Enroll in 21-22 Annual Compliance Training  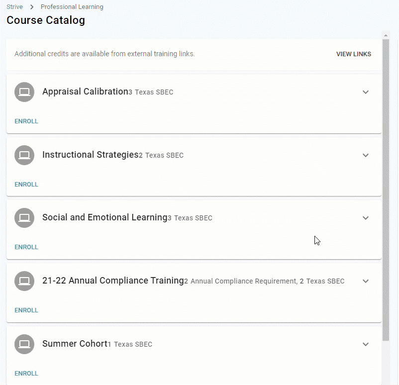[x=26, y=310]
